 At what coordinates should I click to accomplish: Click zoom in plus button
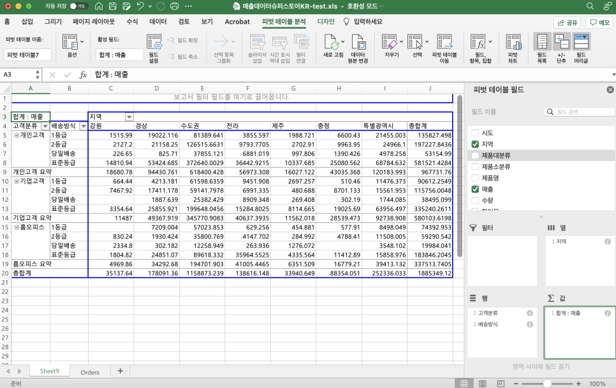click(x=578, y=384)
